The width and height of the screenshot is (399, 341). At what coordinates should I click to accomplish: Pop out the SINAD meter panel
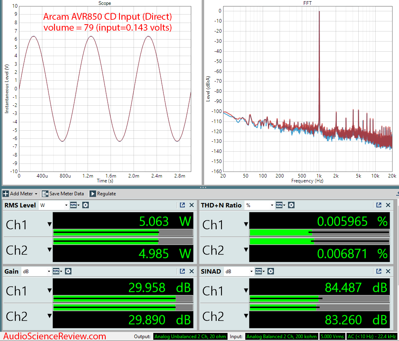coord(379,272)
